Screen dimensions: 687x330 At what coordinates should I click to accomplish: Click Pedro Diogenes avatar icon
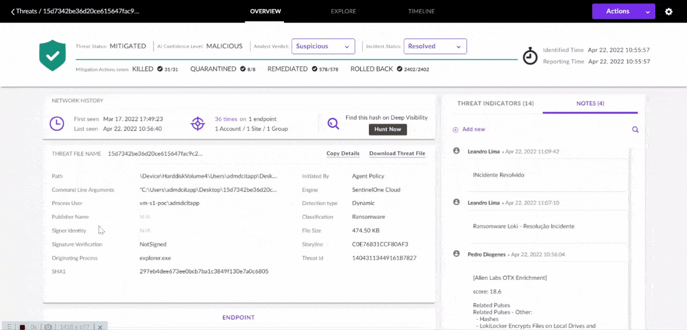tap(457, 254)
